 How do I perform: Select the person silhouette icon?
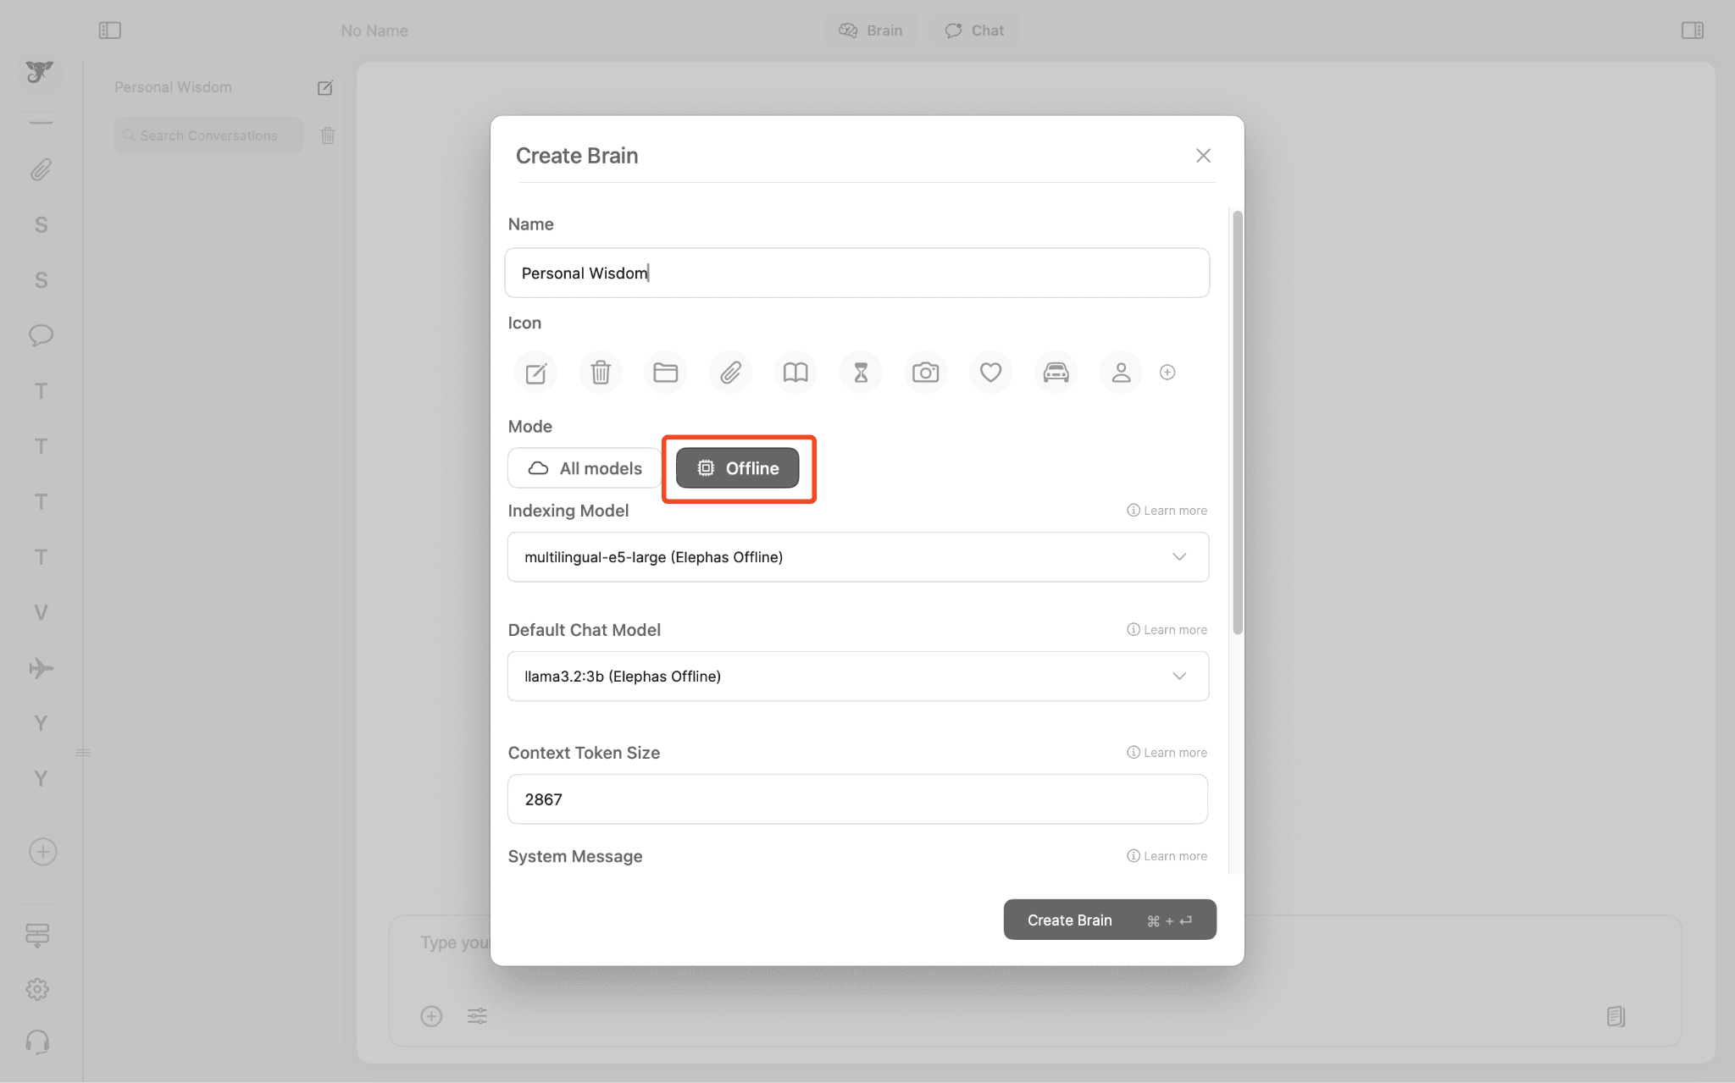tap(1121, 373)
